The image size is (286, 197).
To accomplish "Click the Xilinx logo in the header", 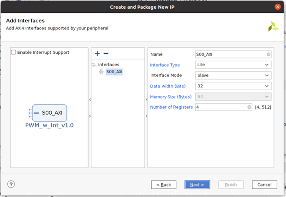I will (273, 27).
